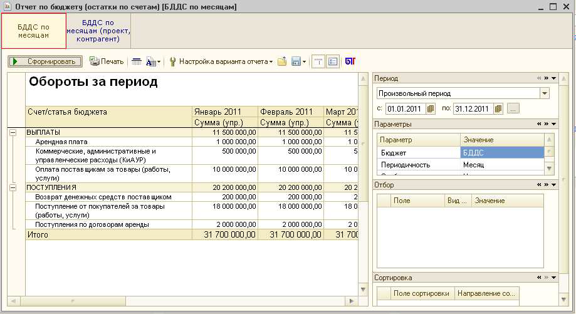Click Период section left double-arrow
The image size is (576, 314).
click(539, 78)
